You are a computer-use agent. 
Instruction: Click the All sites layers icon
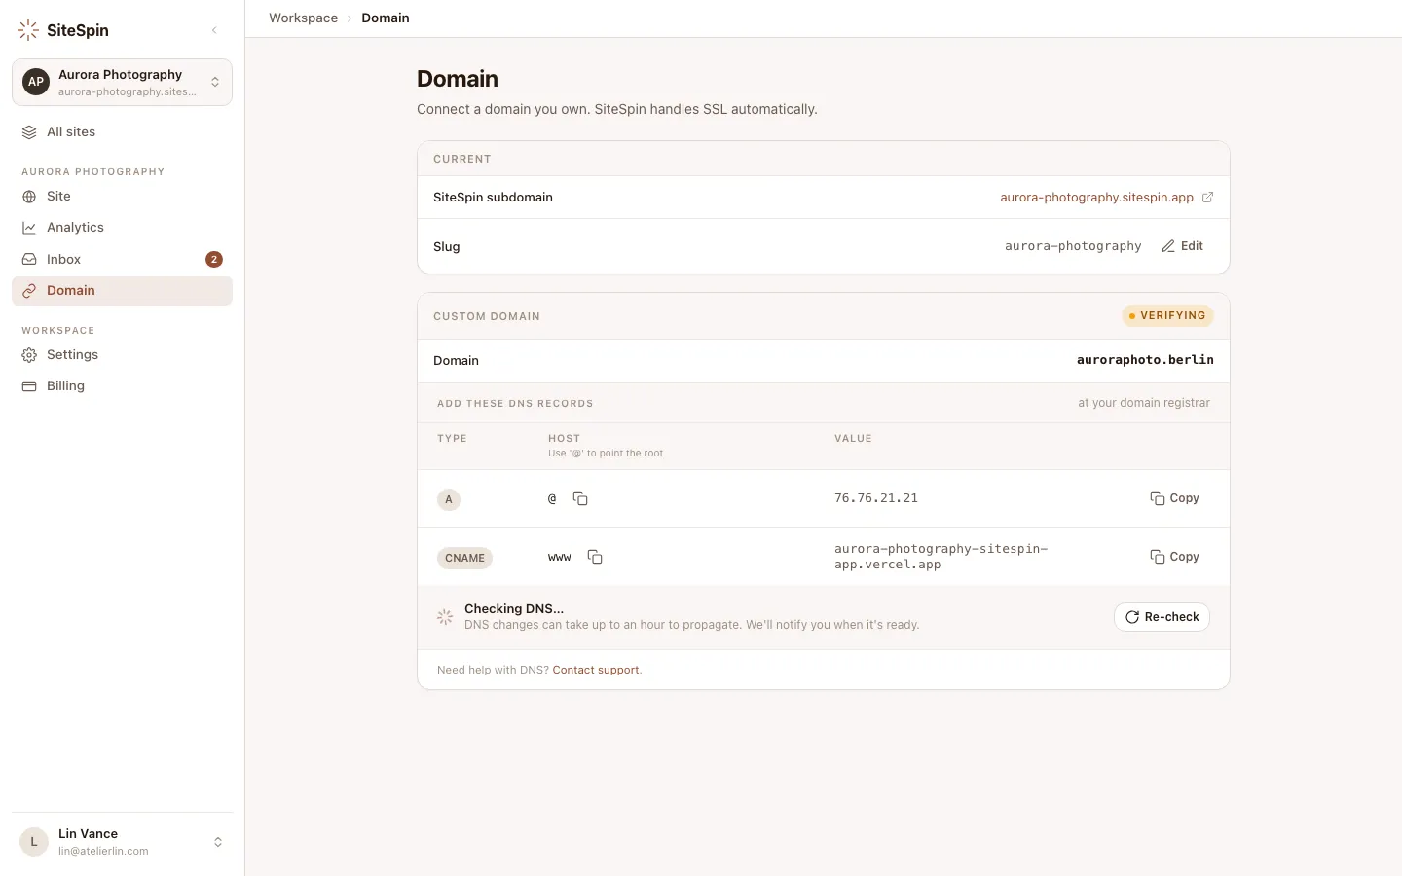[29, 132]
